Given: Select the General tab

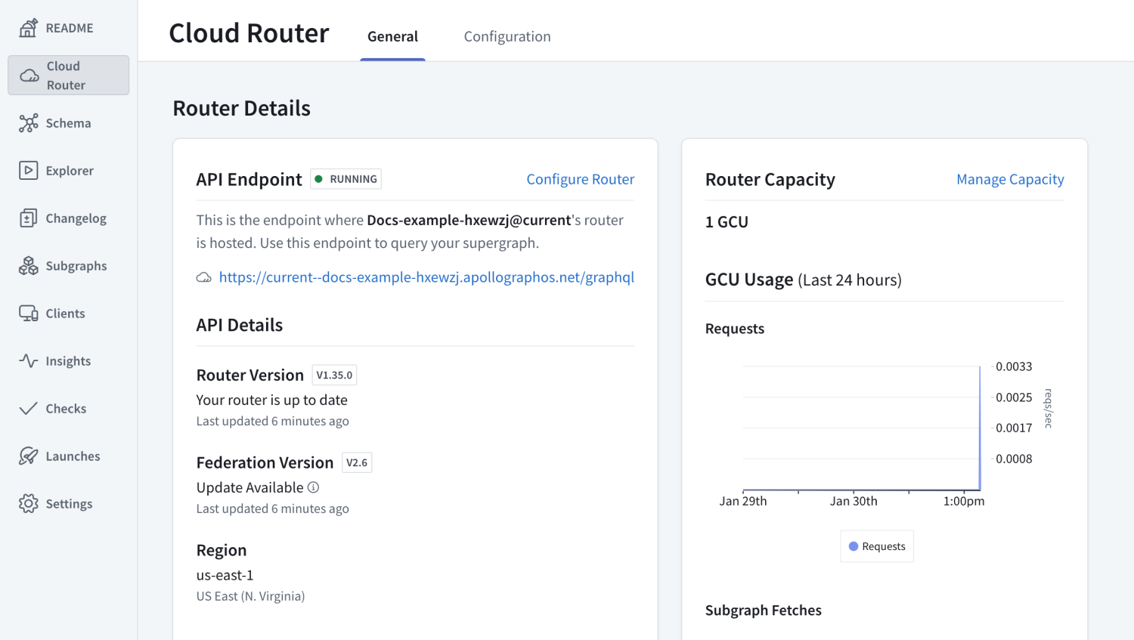Looking at the screenshot, I should coord(392,36).
